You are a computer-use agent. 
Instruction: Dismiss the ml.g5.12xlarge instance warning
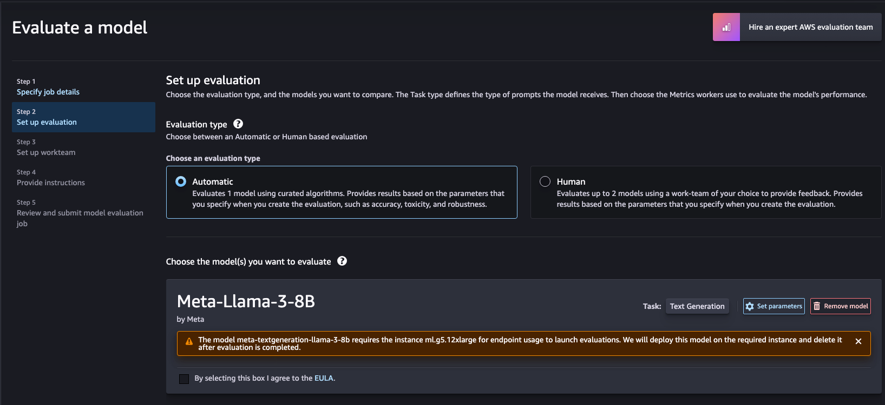pyautogui.click(x=858, y=341)
